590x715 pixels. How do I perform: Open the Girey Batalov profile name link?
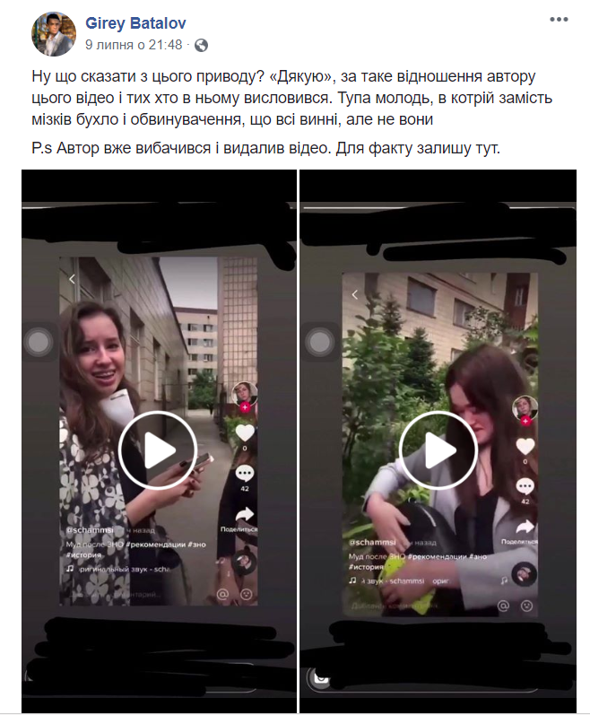135,22
